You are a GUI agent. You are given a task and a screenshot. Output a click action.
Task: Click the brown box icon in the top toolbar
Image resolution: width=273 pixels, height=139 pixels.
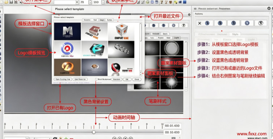pyautogui.click(x=171, y=2)
